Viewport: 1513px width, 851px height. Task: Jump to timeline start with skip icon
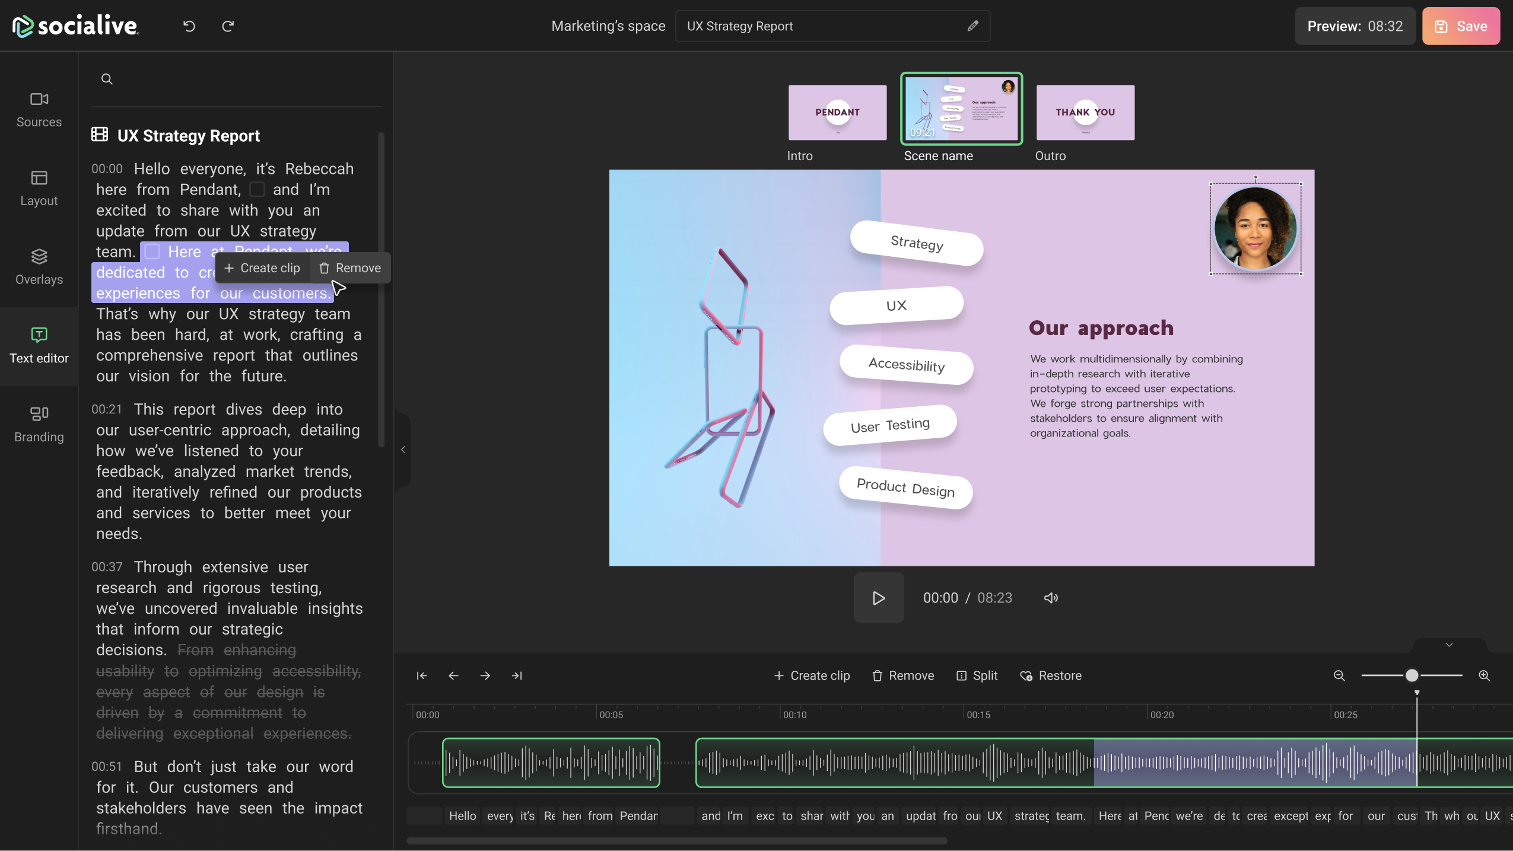point(421,675)
